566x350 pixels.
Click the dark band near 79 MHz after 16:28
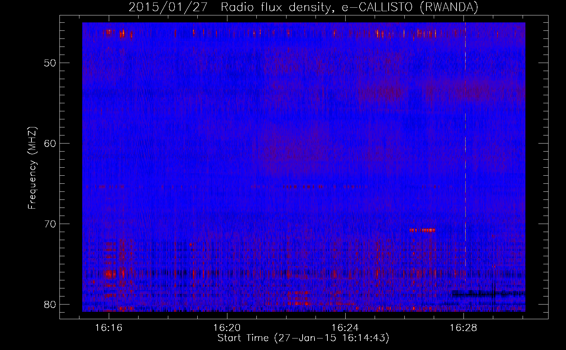(x=489, y=293)
